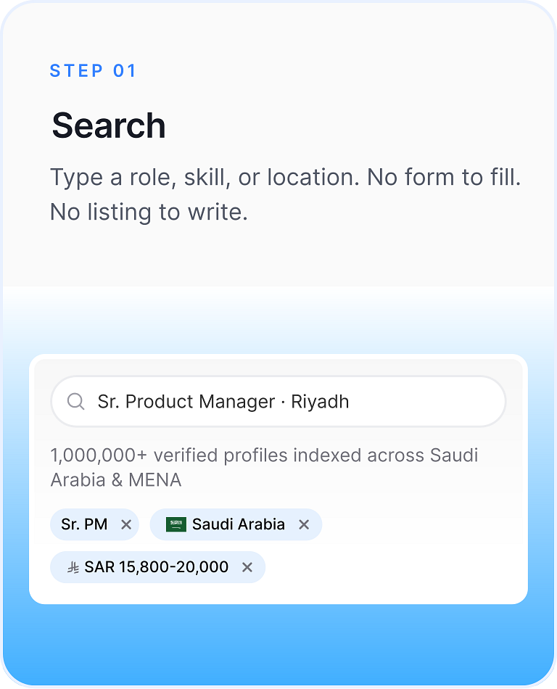Open the STEP 01 section header
The image size is (557, 689).
pos(93,70)
